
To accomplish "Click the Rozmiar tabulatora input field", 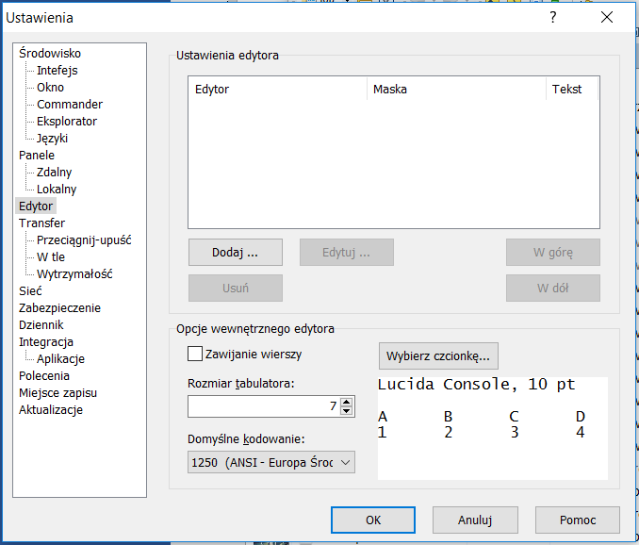I will pos(262,406).
